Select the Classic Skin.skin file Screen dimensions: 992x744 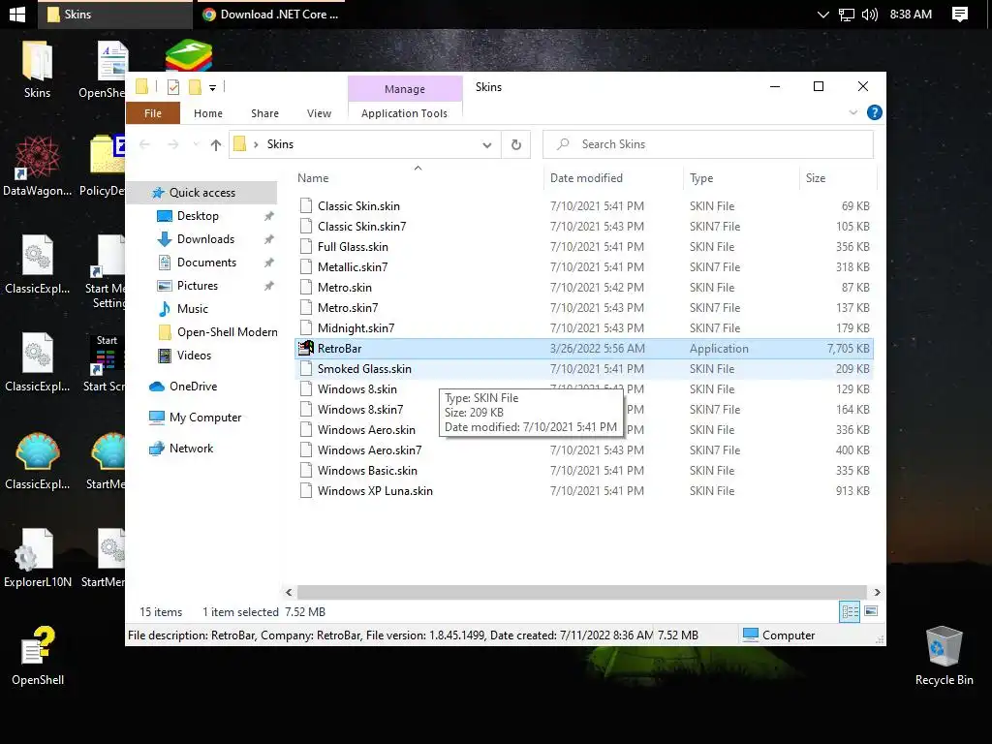tap(582, 206)
